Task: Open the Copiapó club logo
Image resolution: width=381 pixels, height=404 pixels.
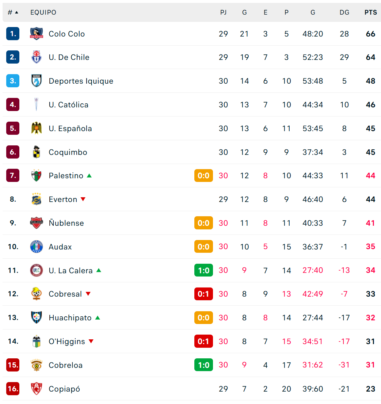Action: (x=36, y=389)
